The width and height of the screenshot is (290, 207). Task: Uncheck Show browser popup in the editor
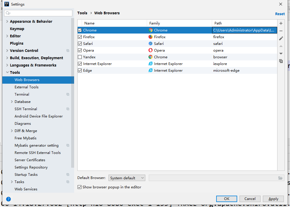[79, 187]
